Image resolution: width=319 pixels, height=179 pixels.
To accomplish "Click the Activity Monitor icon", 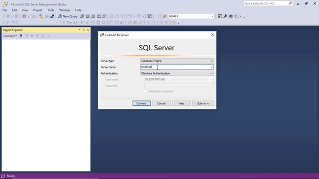I will 150,16.
